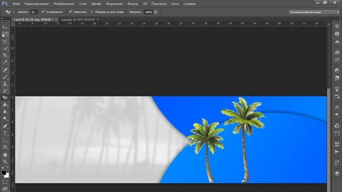Open the Layers panel icon
The width and height of the screenshot is (342, 192).
(337, 173)
